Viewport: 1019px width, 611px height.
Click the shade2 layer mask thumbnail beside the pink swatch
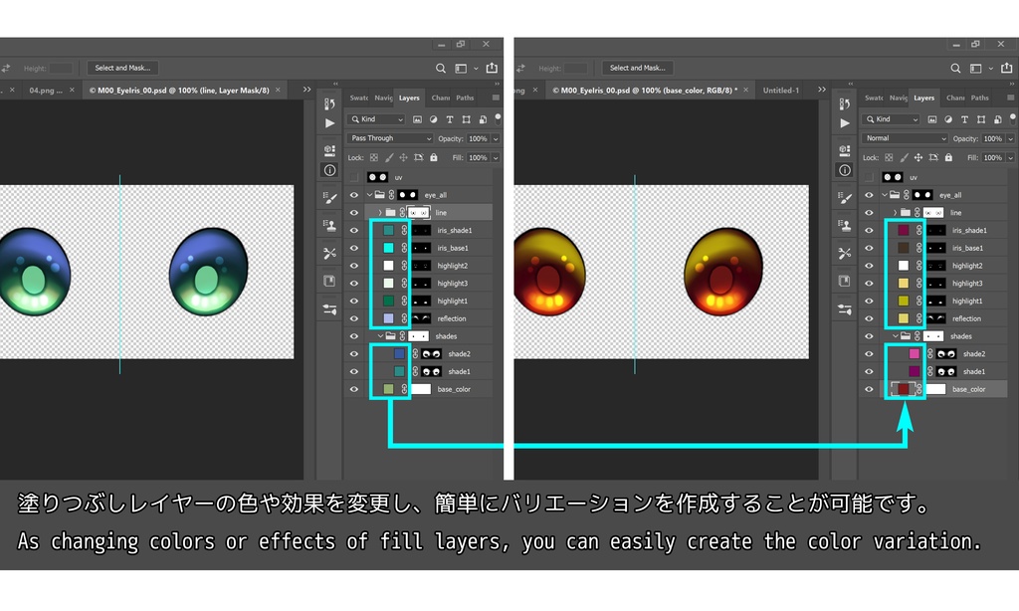pyautogui.click(x=947, y=353)
